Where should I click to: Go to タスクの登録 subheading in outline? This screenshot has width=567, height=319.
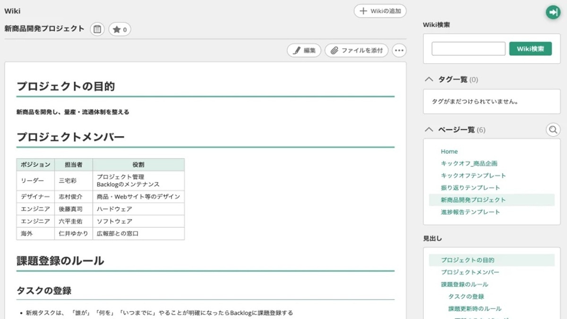coord(466,296)
